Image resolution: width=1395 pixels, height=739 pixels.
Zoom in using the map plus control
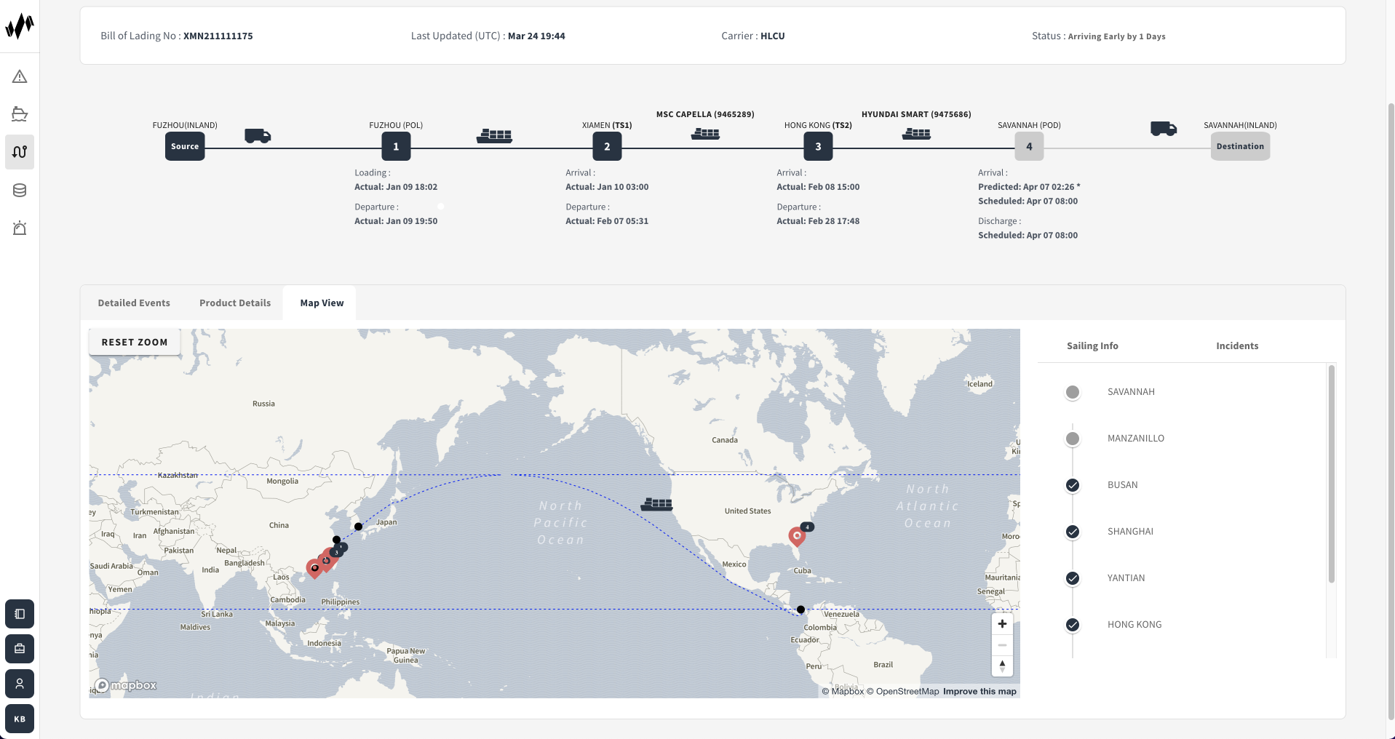[1002, 623]
